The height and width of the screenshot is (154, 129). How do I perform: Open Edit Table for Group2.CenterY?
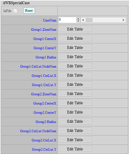(x=75, y=112)
